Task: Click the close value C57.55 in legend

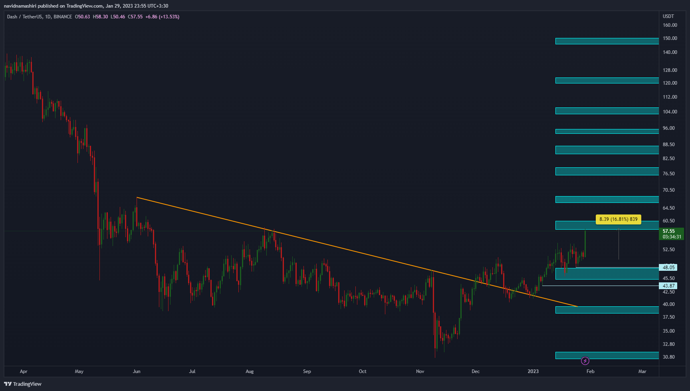Action: (135, 17)
